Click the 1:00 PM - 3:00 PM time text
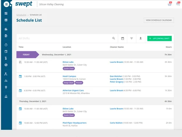182x137 pixels. pos(35,76)
